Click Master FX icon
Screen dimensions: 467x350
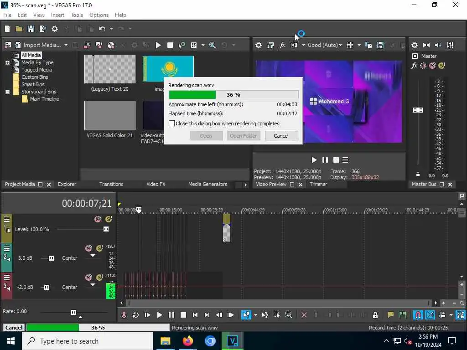coord(414,66)
